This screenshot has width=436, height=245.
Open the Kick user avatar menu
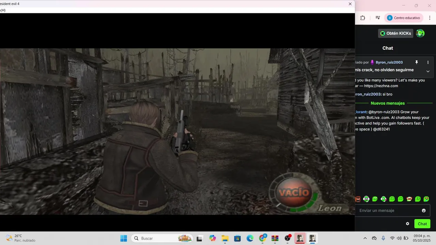pyautogui.click(x=420, y=33)
